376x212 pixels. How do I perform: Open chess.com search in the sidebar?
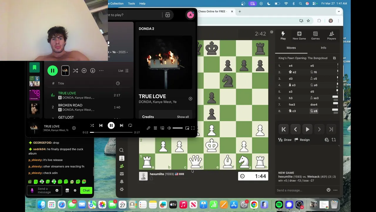click(121, 150)
